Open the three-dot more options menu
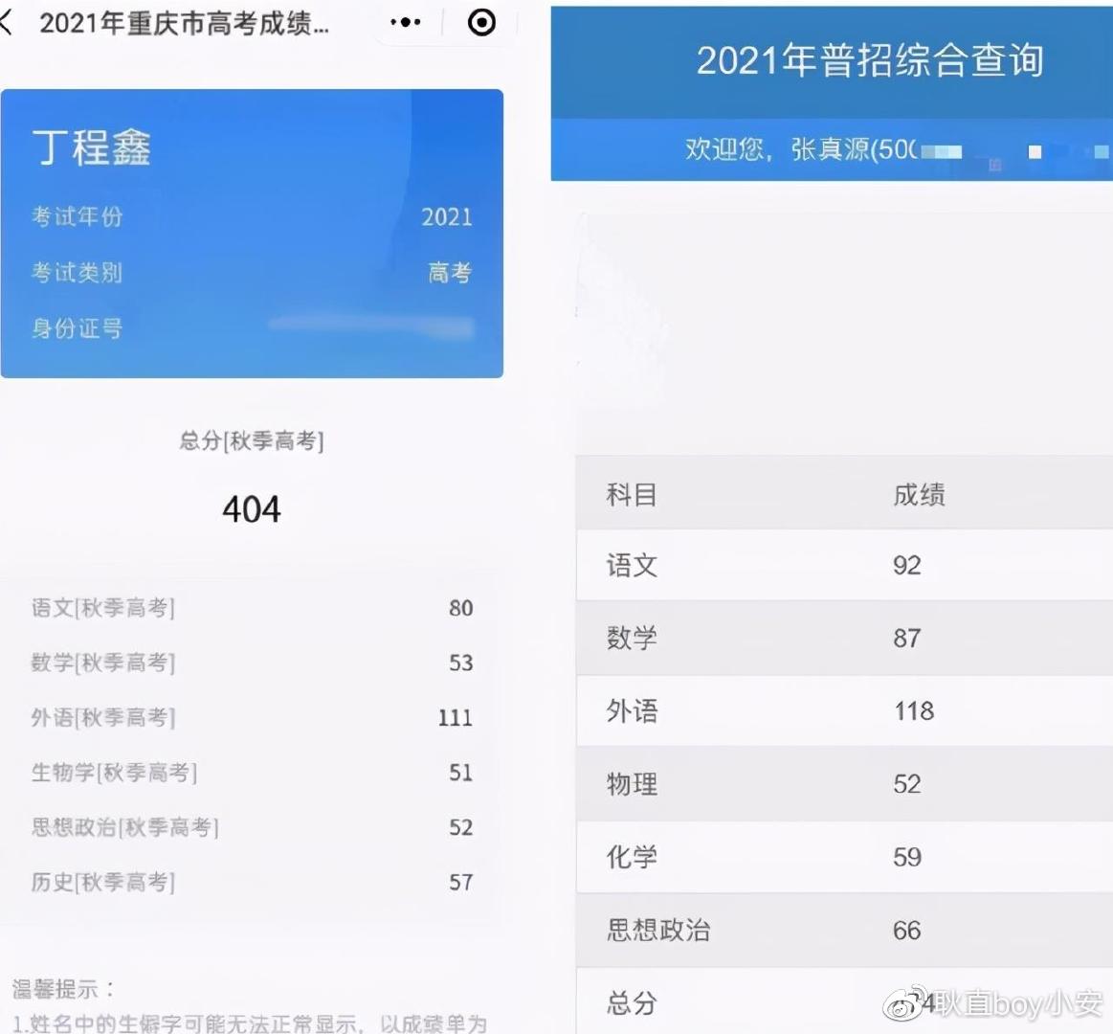Screen dimensions: 1113x1034 (406, 23)
